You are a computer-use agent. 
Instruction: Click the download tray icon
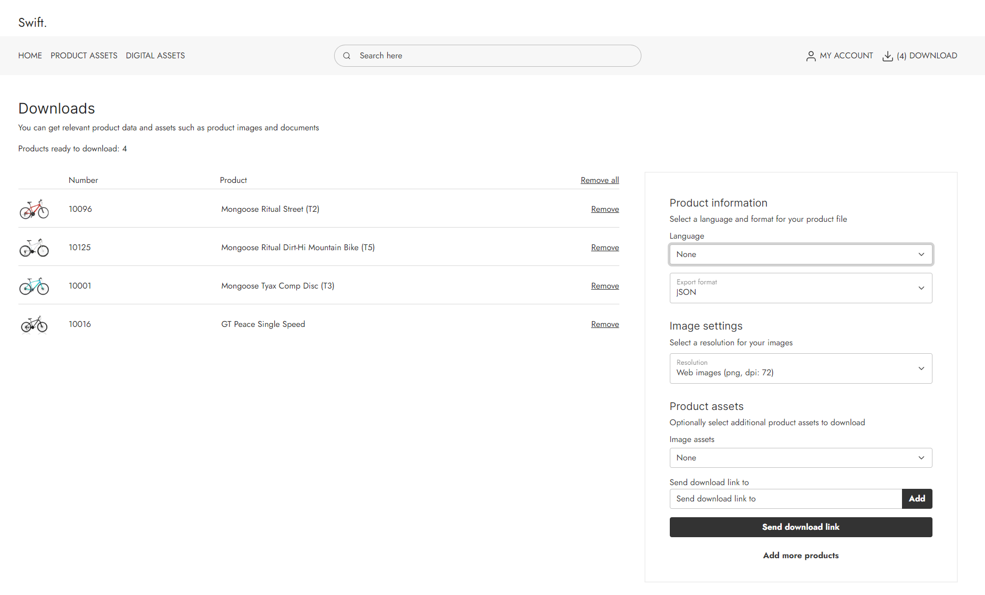887,56
